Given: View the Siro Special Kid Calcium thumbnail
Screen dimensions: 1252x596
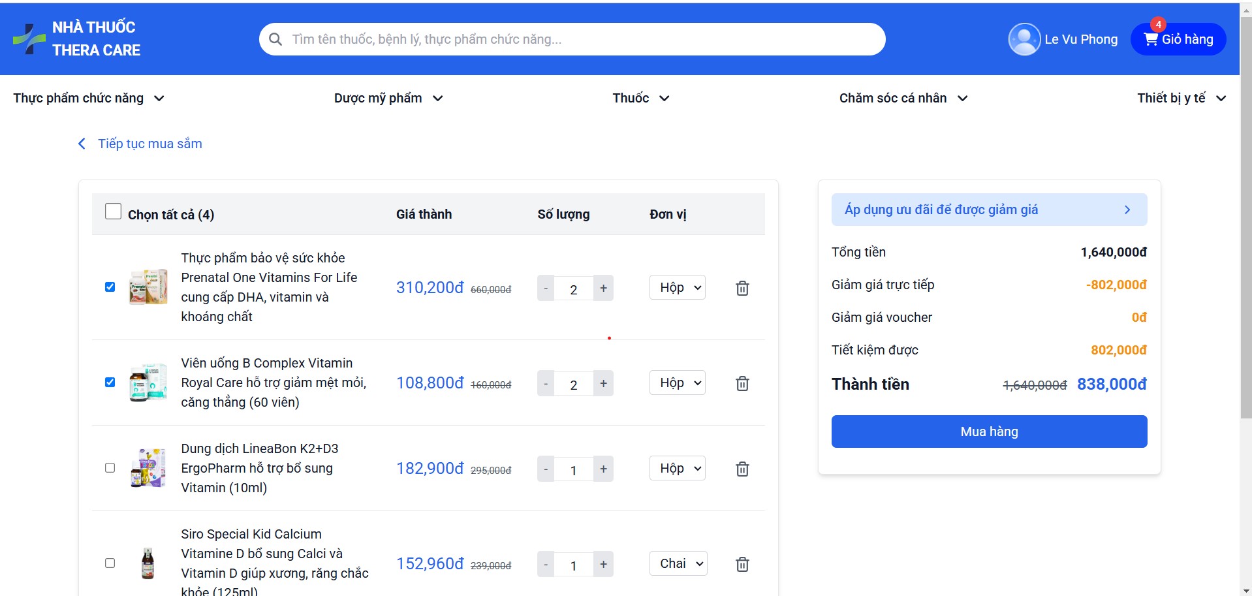Looking at the screenshot, I should click(148, 563).
